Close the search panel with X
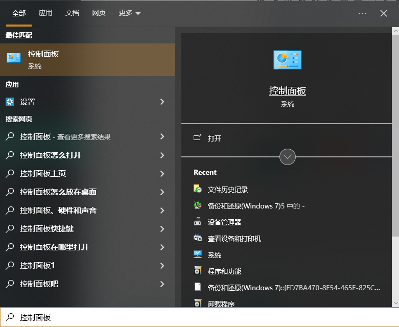 pos(384,13)
